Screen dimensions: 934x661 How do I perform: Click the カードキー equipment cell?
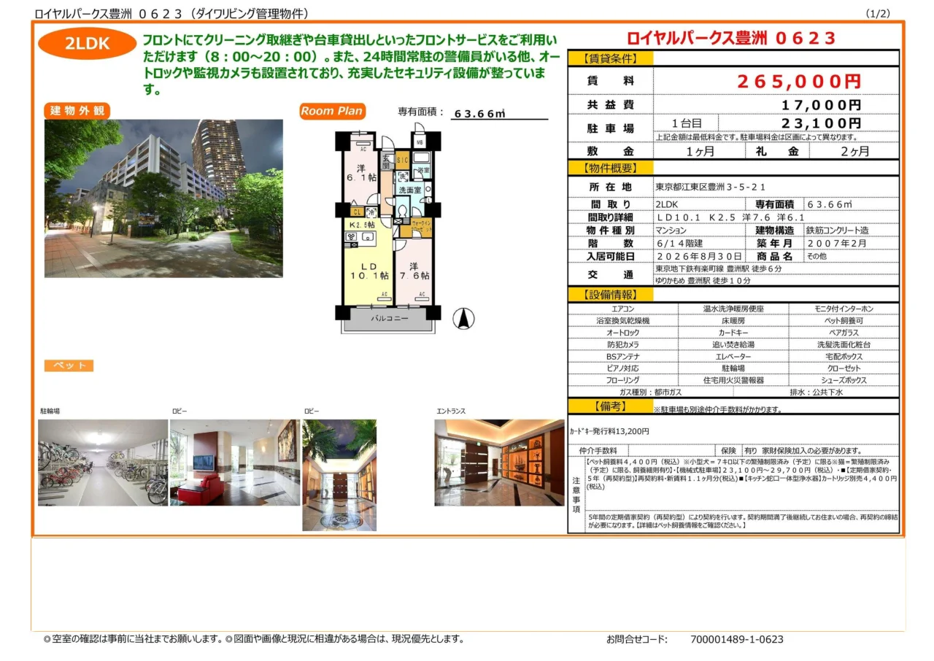733,333
